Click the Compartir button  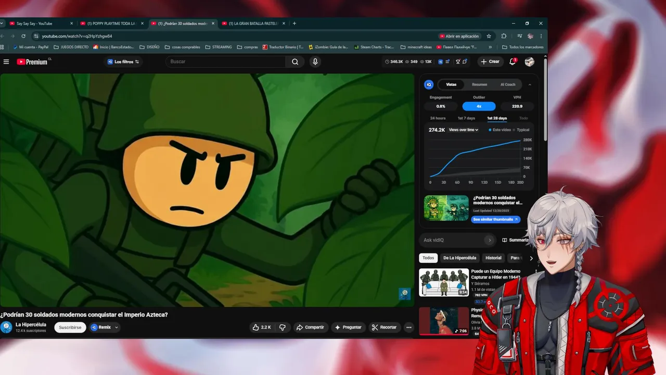[310, 327]
